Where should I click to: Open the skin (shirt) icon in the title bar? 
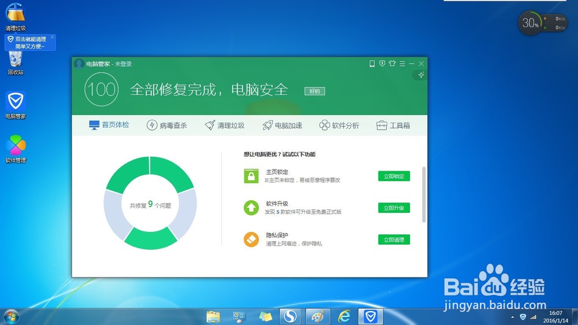coord(392,64)
